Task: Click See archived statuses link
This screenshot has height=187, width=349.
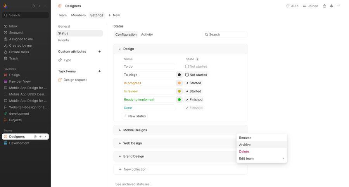Action: 134,184
